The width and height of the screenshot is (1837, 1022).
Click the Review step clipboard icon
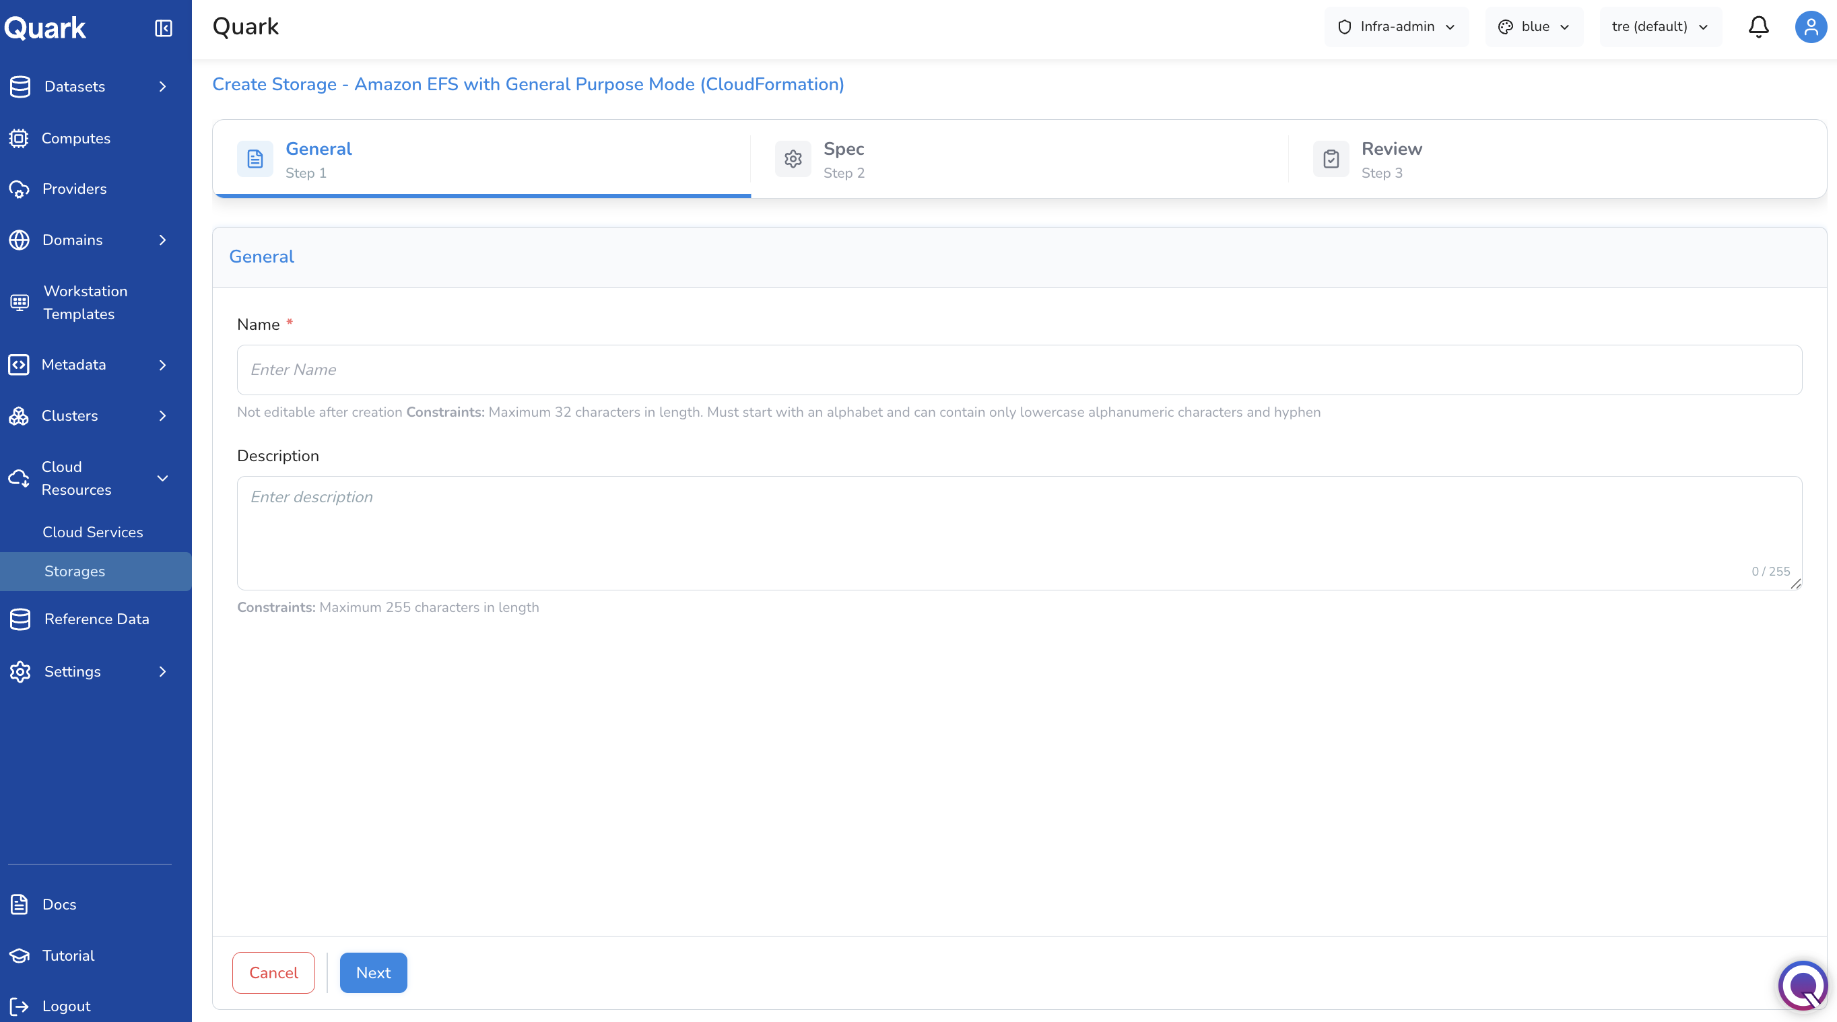click(1331, 159)
